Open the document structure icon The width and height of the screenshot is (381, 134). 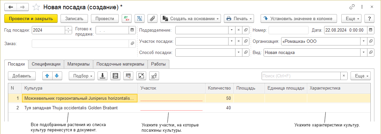[139, 18]
